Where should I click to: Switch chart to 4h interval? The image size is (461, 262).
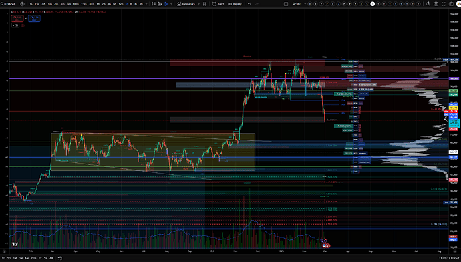[x=109, y=4]
